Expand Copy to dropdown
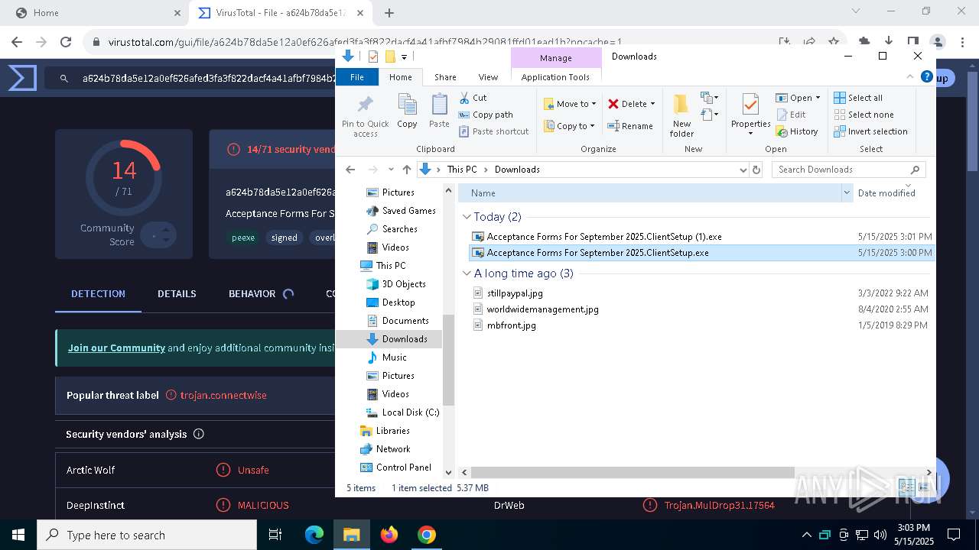The image size is (979, 550). pyautogui.click(x=592, y=126)
